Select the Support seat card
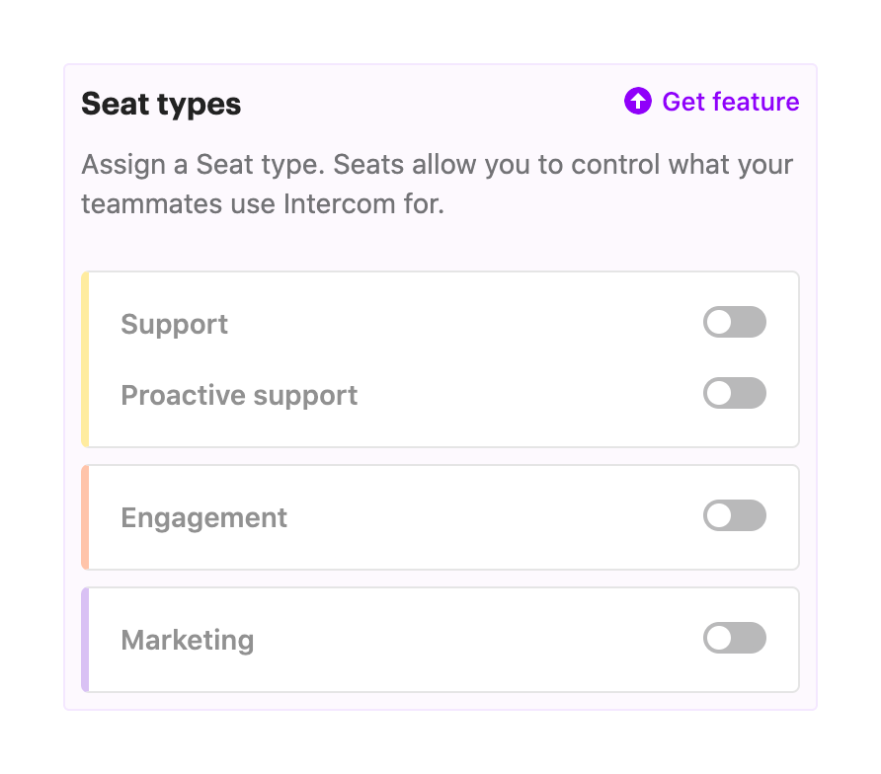This screenshot has height=774, width=881. pyautogui.click(x=440, y=358)
